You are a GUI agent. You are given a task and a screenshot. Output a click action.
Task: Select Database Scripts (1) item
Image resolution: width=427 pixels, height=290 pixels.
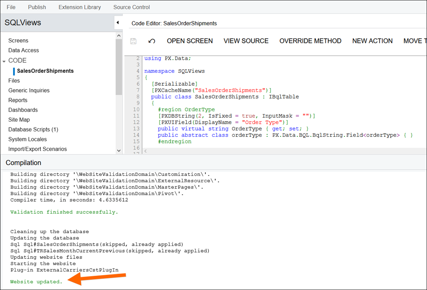click(x=33, y=130)
